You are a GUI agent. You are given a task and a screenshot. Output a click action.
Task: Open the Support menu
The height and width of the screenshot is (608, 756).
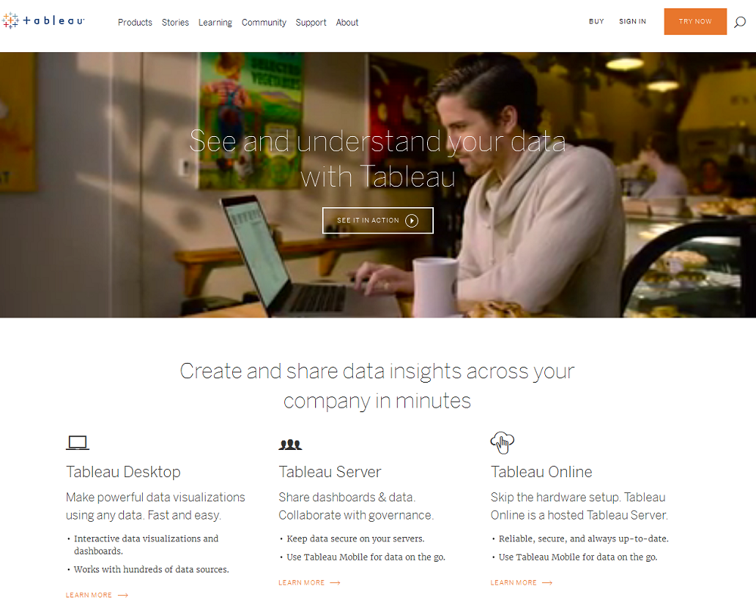click(x=311, y=23)
